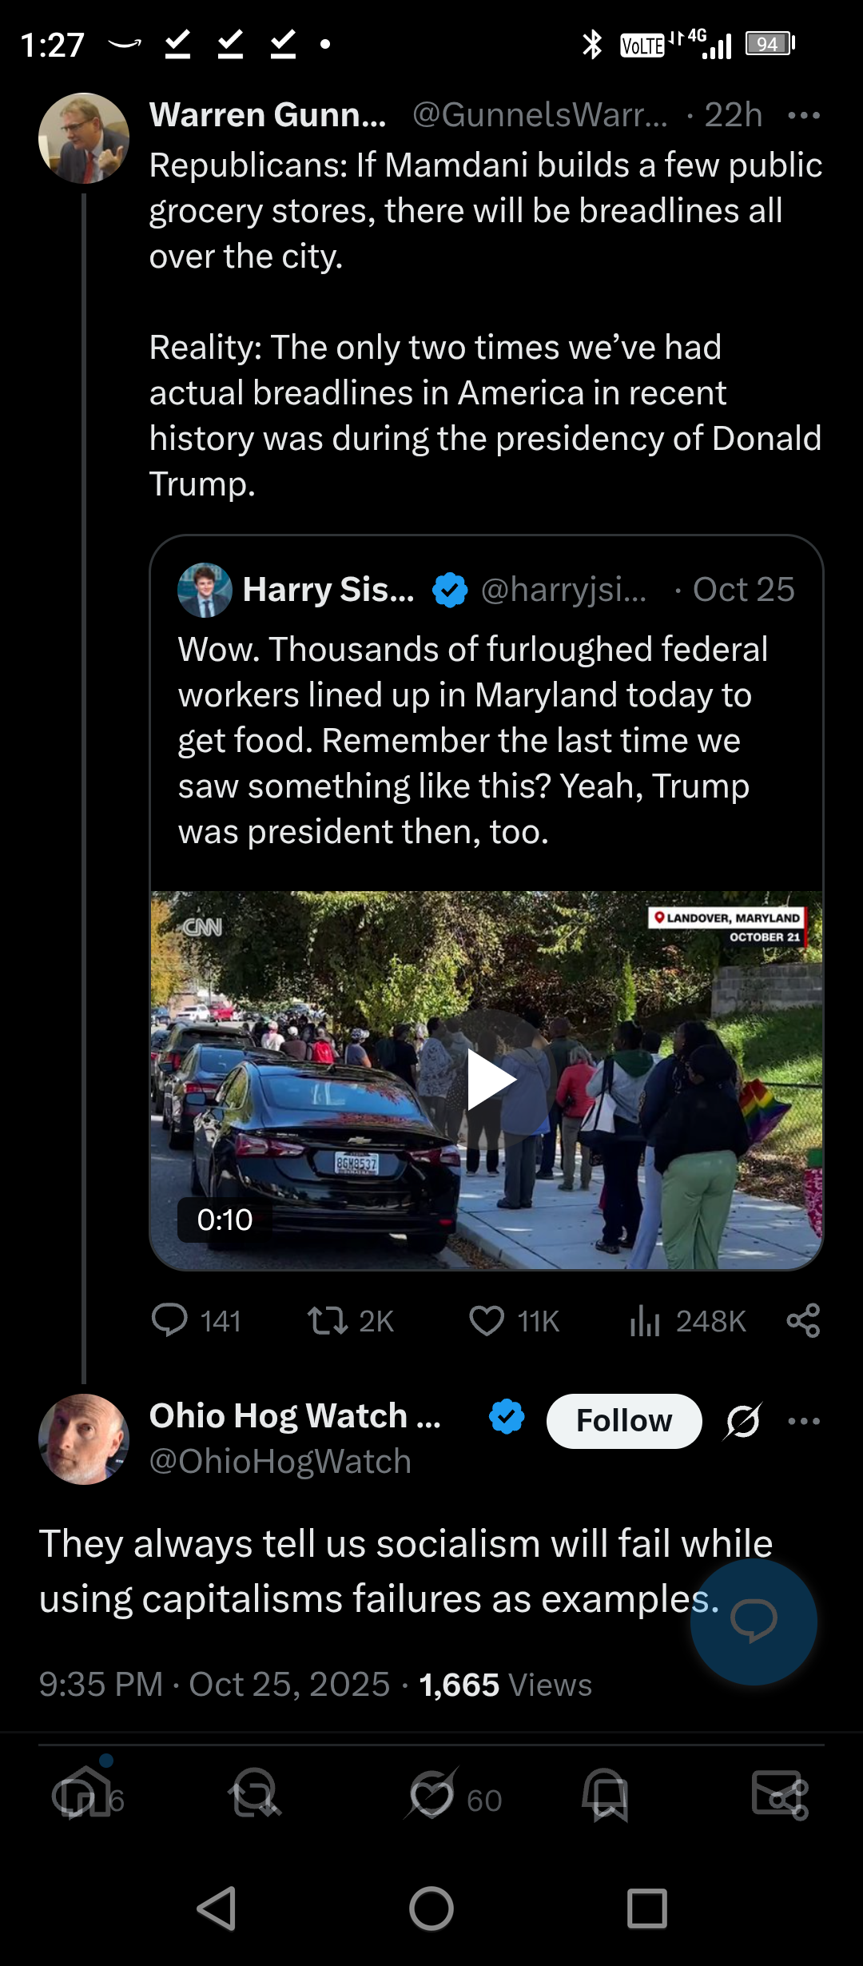Share Warren Gunnels tweet
863x1966 pixels.
[803, 1320]
